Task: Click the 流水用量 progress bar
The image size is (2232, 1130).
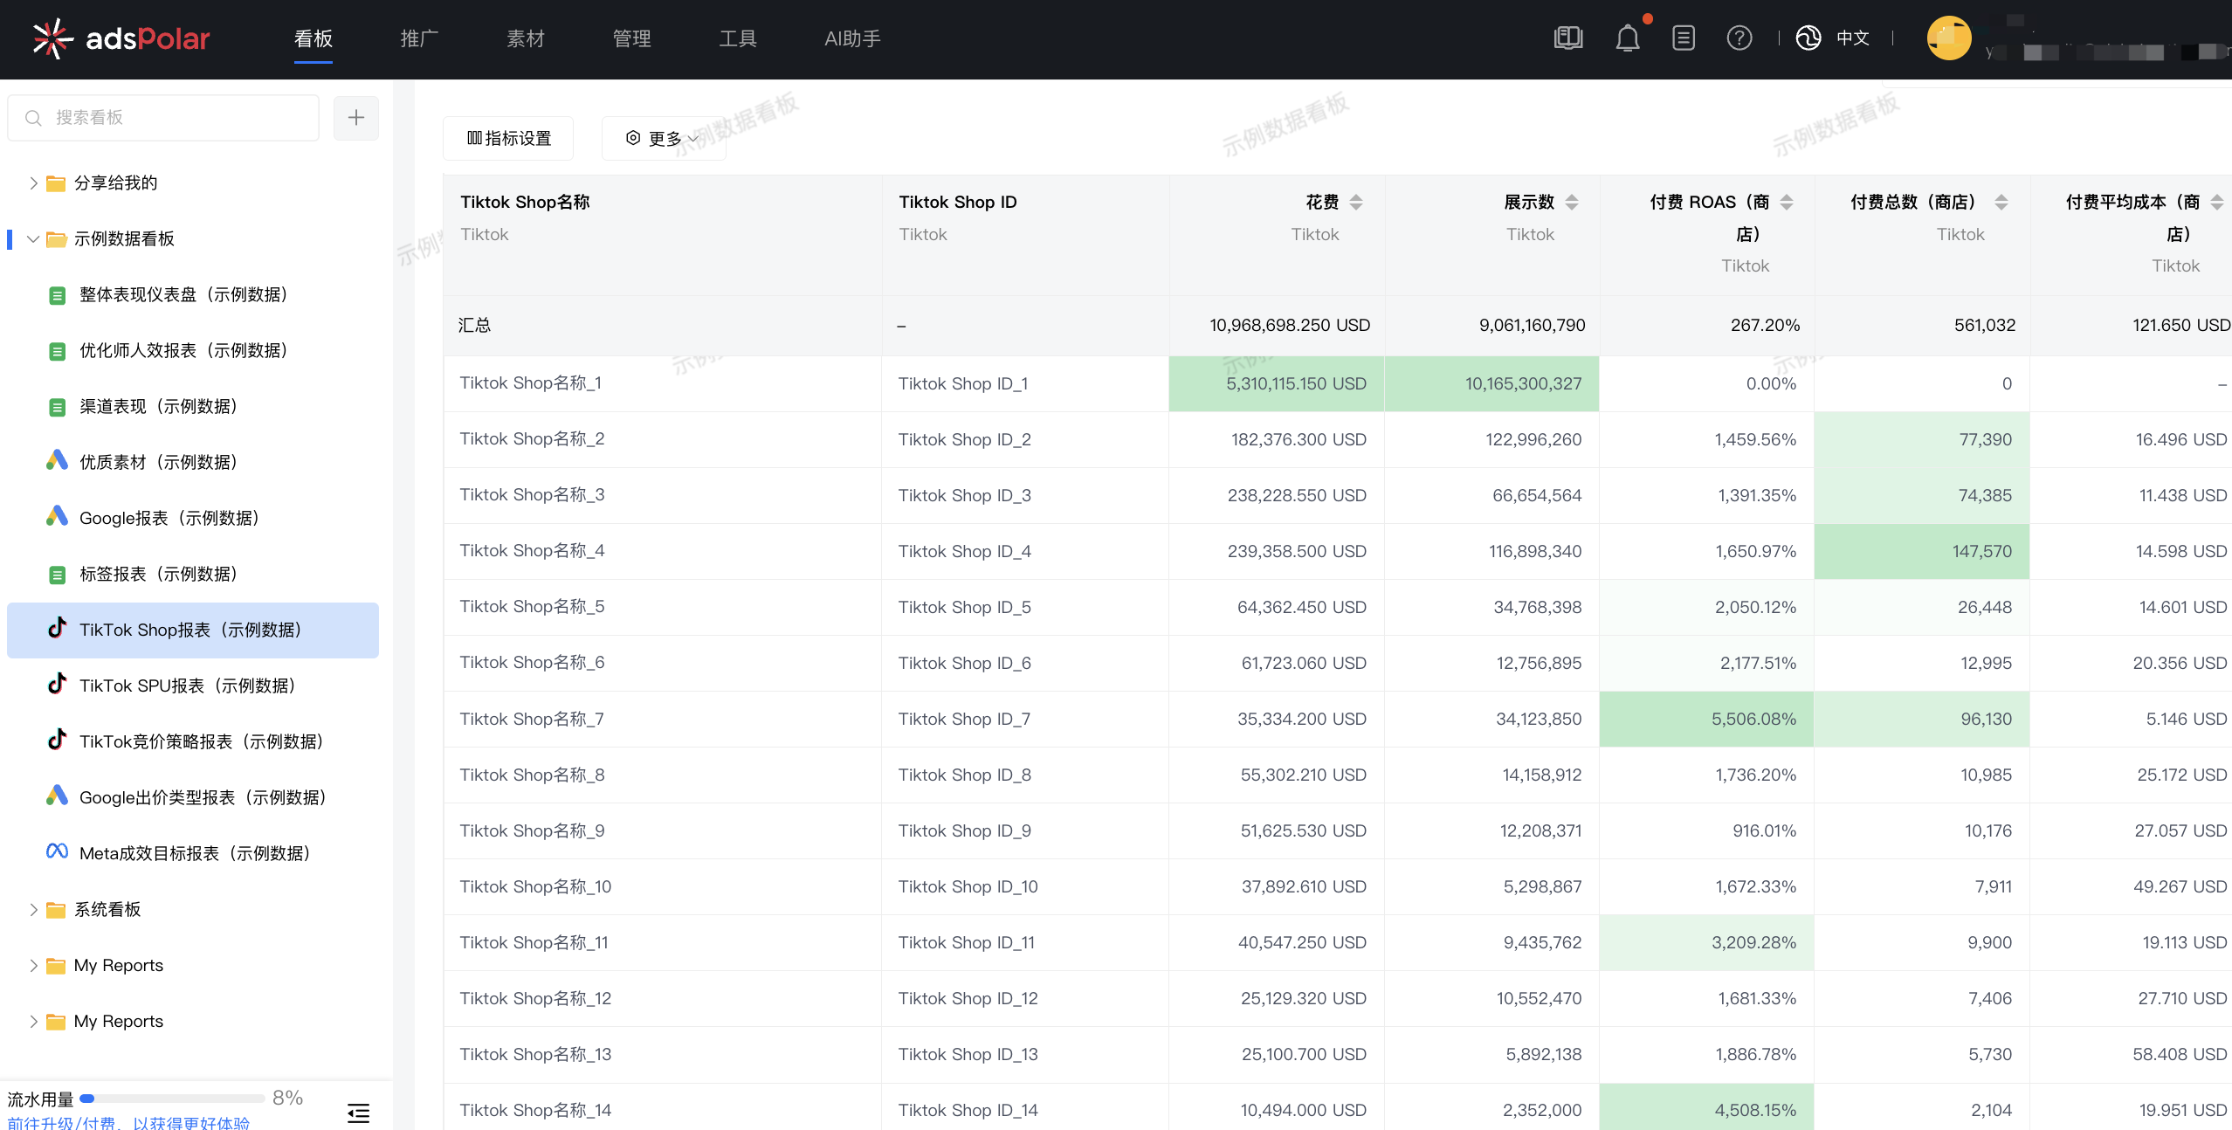Action: [x=172, y=1099]
